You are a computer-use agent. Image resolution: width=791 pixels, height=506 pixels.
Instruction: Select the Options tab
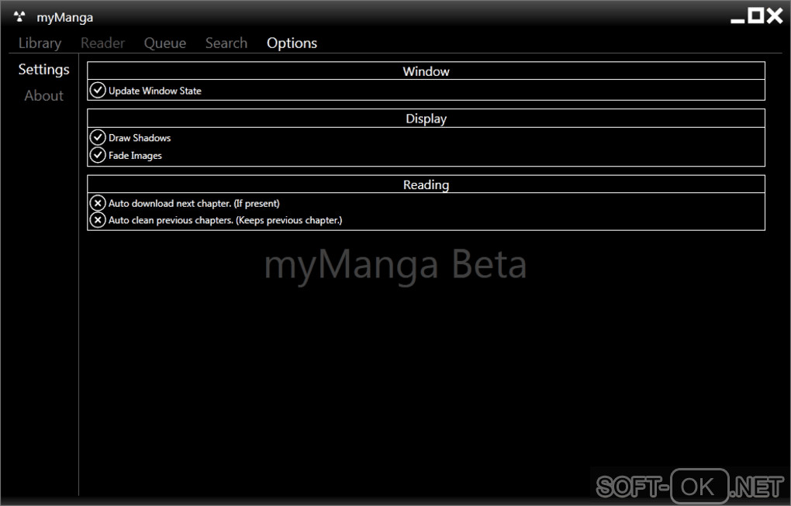(292, 43)
